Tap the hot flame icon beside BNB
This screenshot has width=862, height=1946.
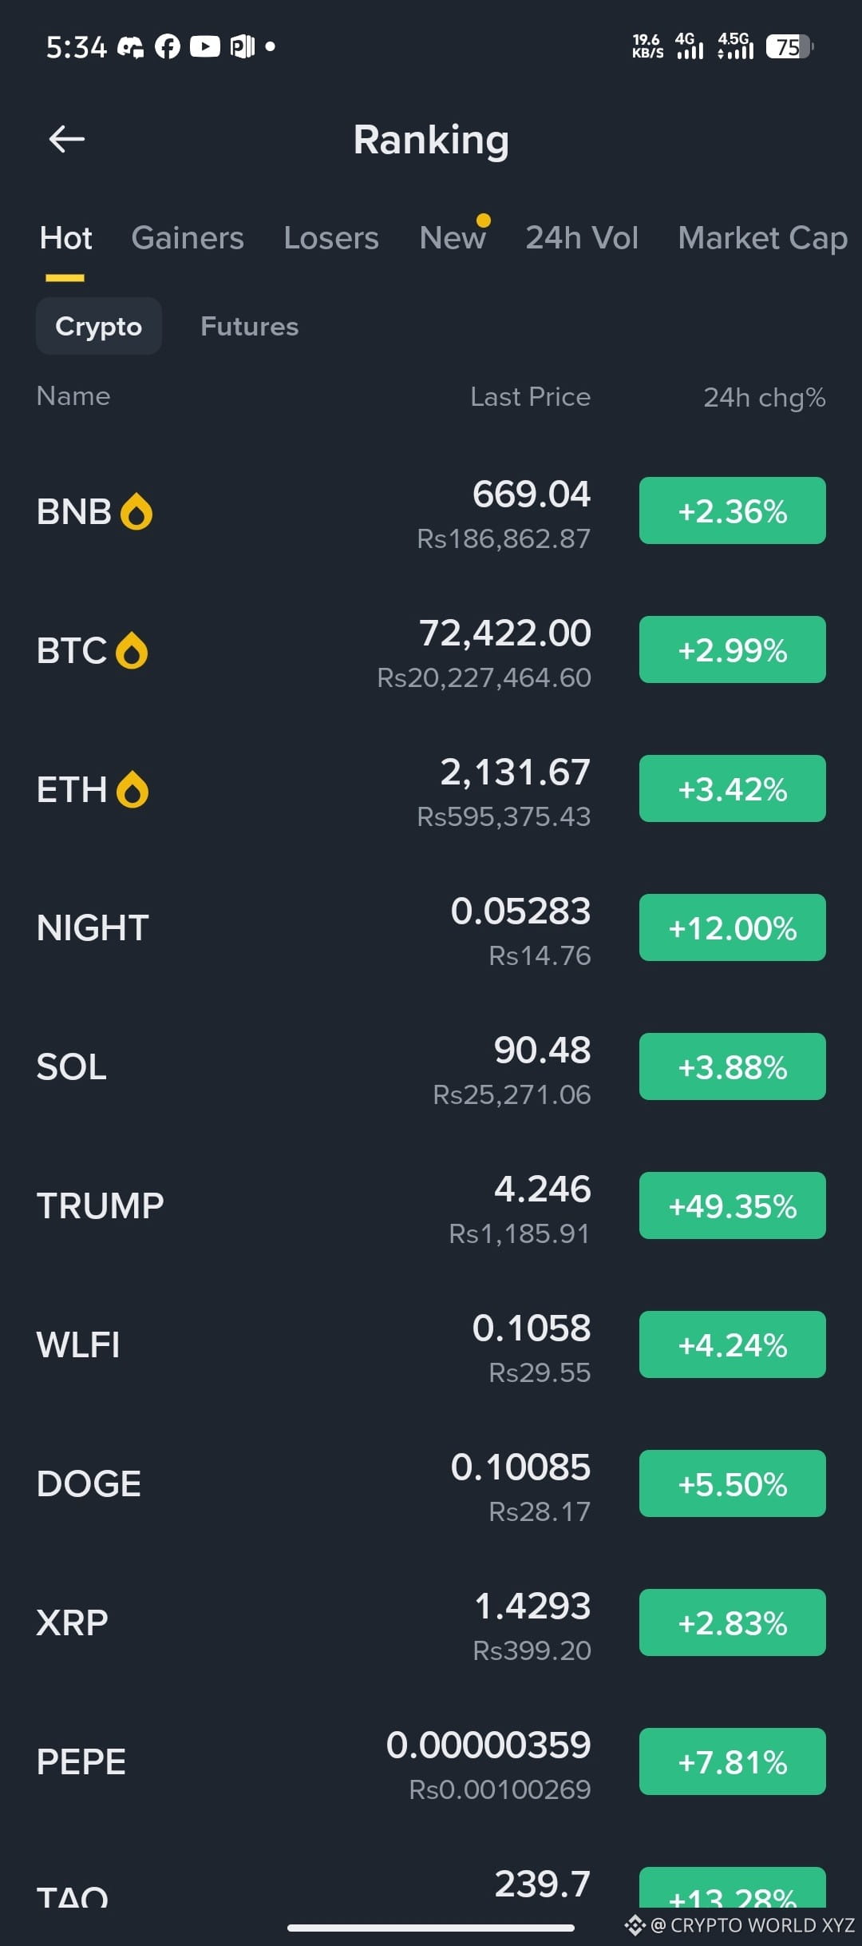pyautogui.click(x=136, y=511)
